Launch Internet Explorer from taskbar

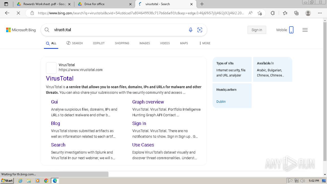[20, 181]
